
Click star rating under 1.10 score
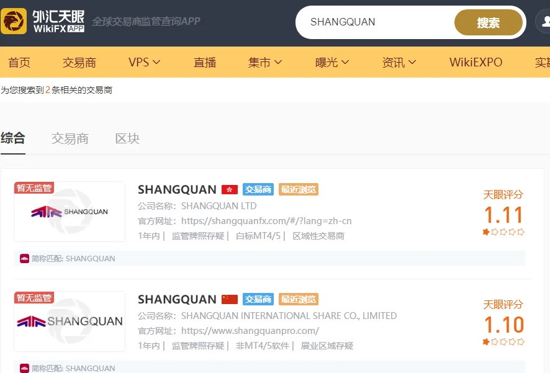503,341
